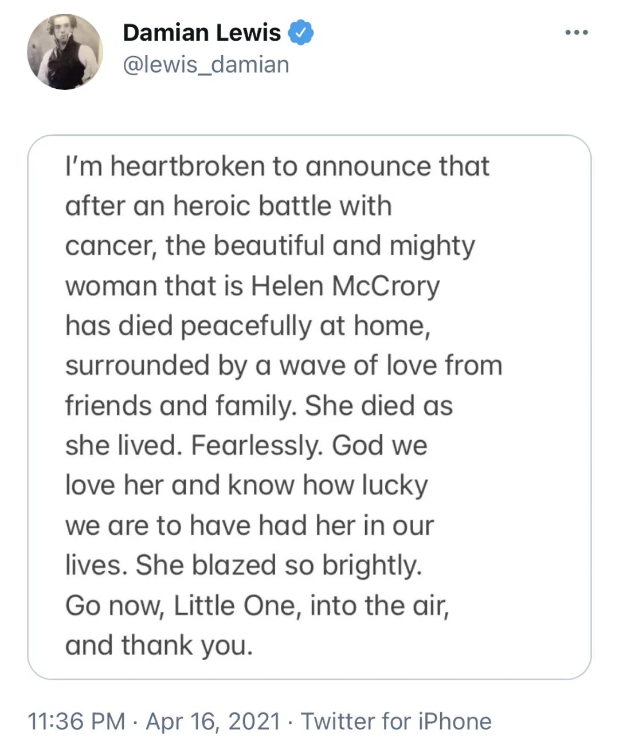619x749 pixels.
Task: Open the Twitter for iPhone source link
Action: [x=396, y=721]
